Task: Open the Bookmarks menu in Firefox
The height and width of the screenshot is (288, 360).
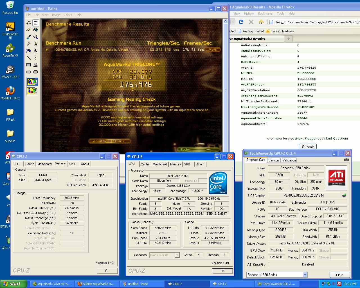Action: (x=265, y=13)
